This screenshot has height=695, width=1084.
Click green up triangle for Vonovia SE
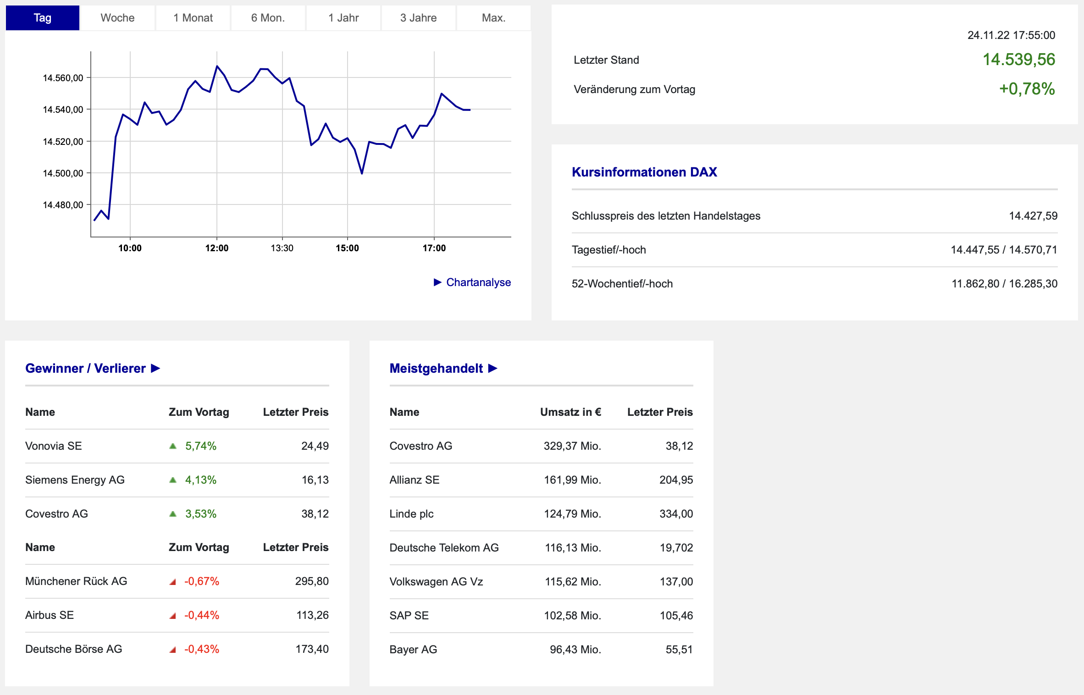[173, 446]
